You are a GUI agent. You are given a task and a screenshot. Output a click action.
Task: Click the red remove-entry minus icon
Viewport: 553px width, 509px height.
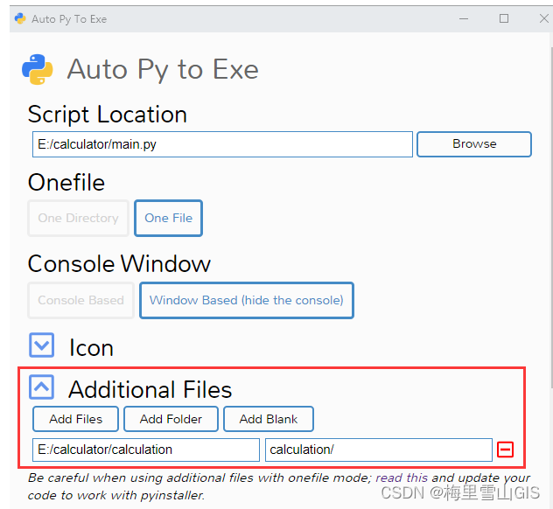click(505, 450)
